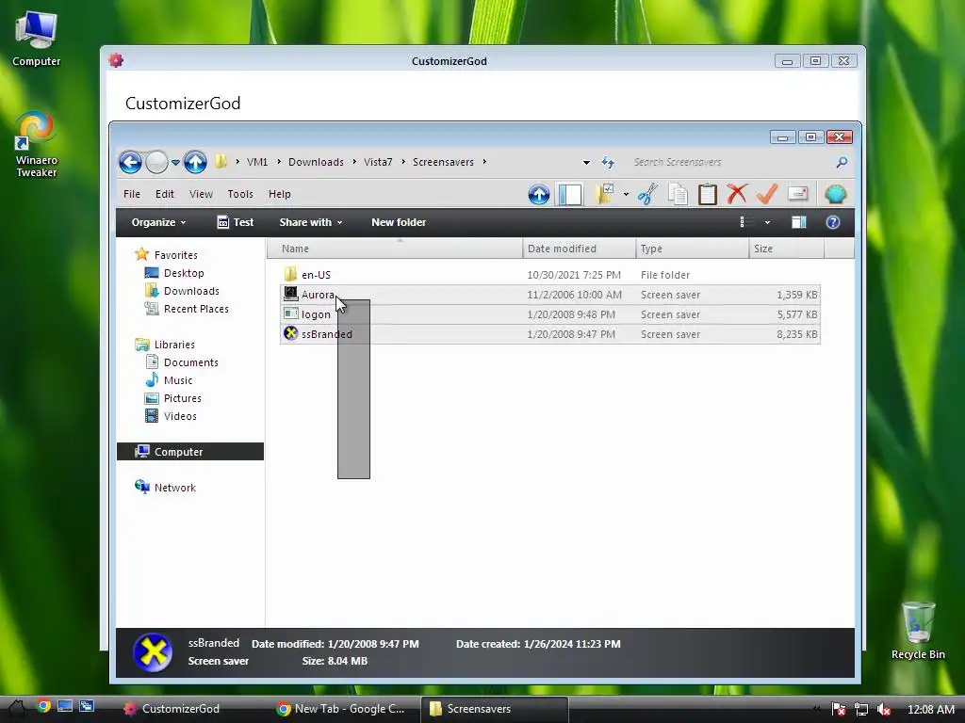Open the view options dropdown arrow

click(x=767, y=222)
